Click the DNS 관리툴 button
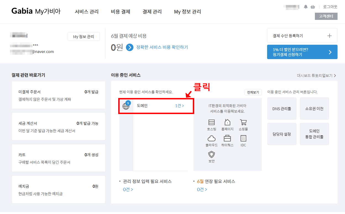 point(282,109)
